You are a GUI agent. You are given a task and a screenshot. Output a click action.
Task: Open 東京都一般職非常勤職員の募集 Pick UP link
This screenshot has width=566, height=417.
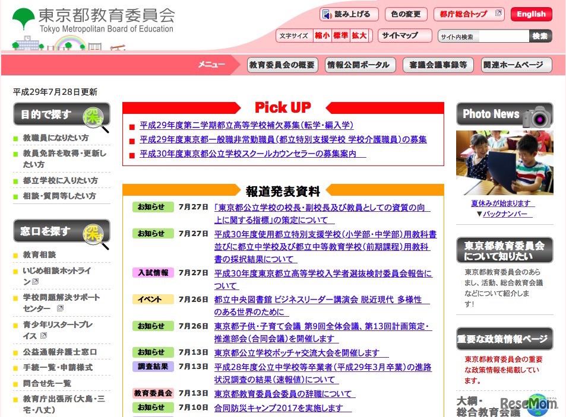click(283, 139)
